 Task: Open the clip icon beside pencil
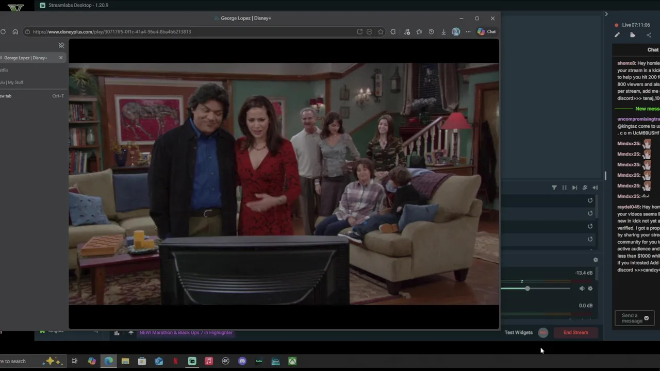click(x=633, y=35)
